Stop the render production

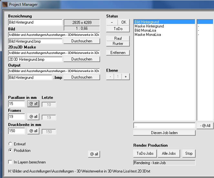pyautogui.click(x=189, y=153)
